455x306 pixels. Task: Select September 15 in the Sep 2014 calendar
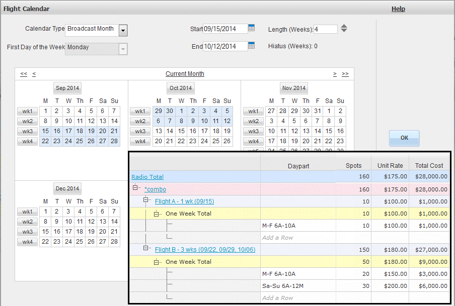[x=45, y=131]
